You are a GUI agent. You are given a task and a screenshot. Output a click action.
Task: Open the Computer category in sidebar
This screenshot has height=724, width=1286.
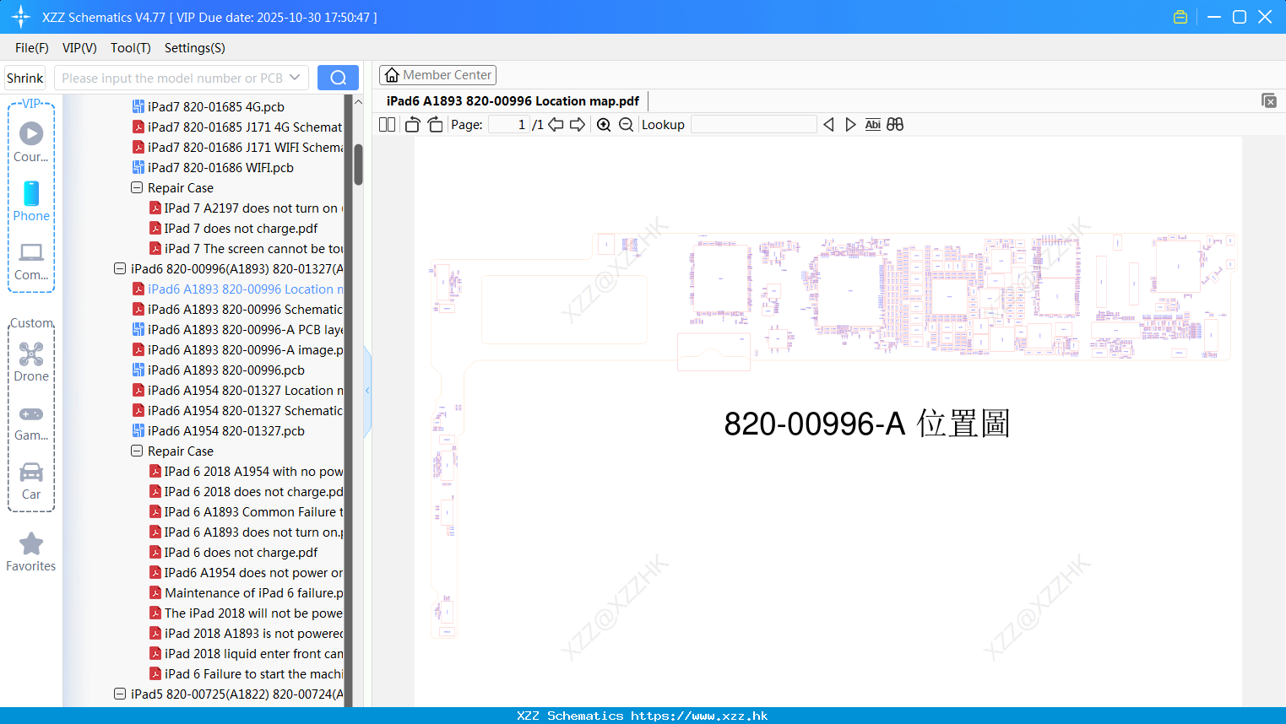pyautogui.click(x=31, y=261)
